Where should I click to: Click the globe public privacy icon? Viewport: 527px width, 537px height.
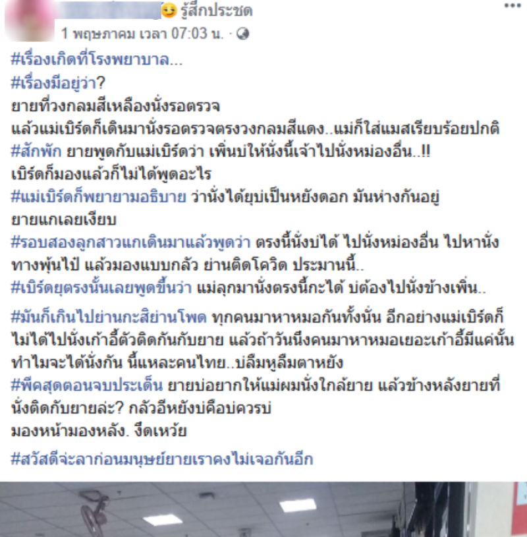(x=243, y=34)
